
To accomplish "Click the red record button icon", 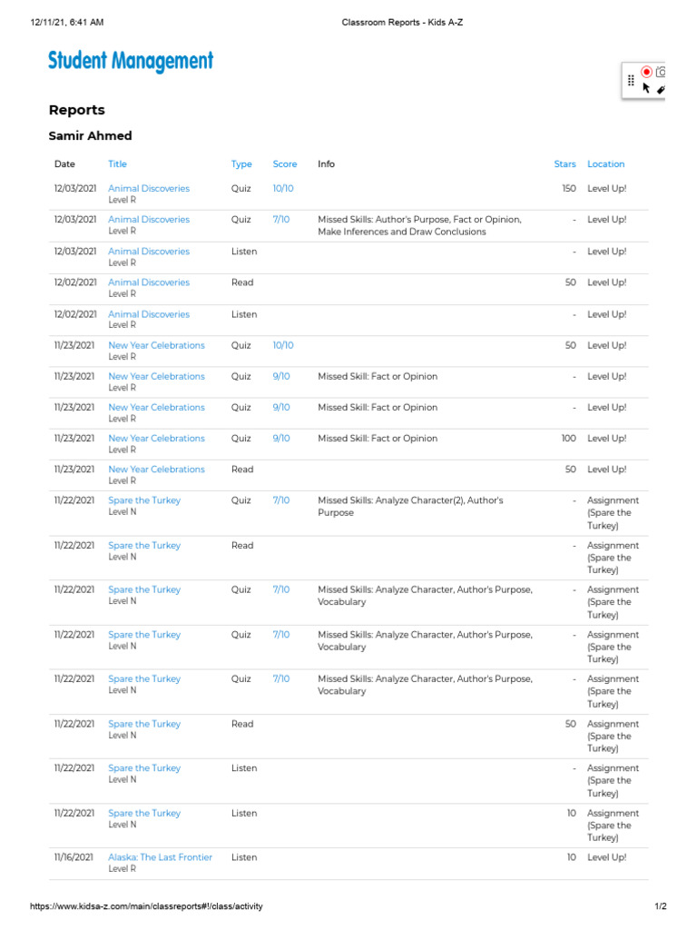I will pyautogui.click(x=646, y=72).
